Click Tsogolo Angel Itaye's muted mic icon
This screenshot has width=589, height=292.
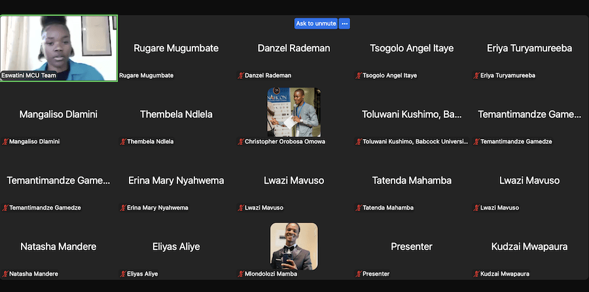359,76
